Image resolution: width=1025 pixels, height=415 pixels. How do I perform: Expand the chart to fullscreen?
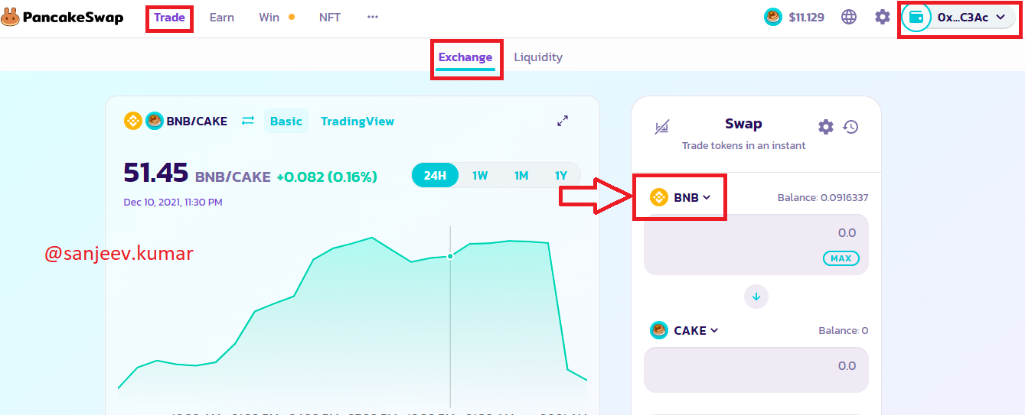[x=563, y=121]
